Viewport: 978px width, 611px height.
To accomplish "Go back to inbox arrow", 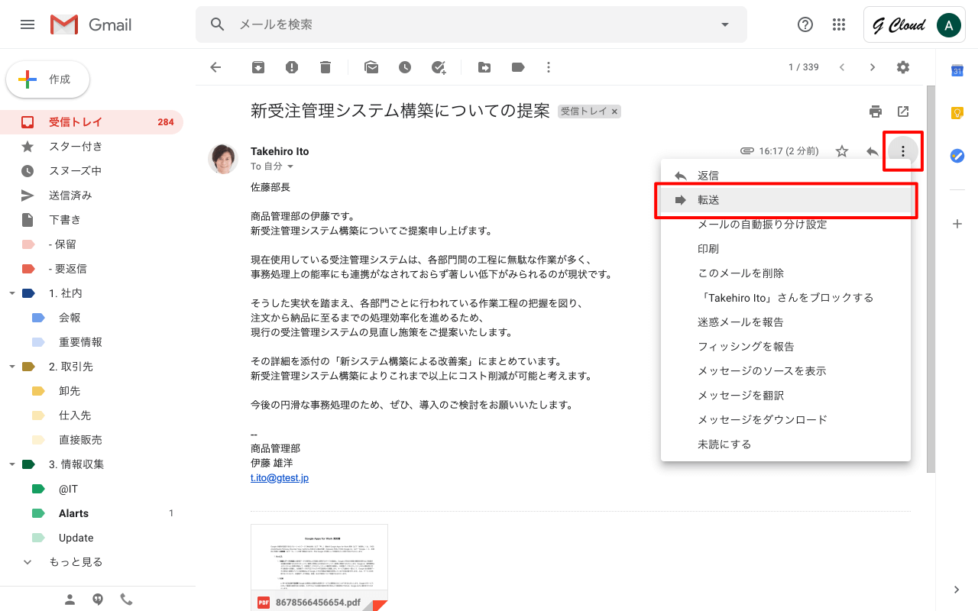I will 215,67.
